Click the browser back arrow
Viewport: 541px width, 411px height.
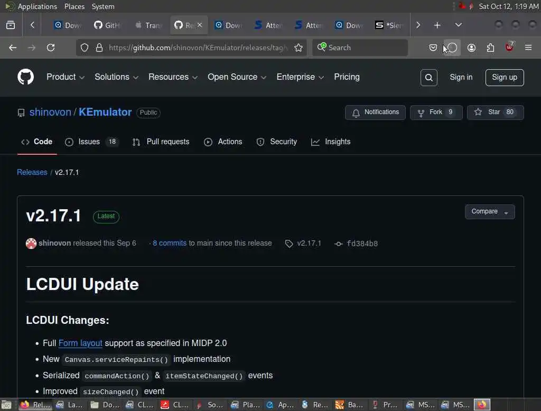click(x=13, y=48)
